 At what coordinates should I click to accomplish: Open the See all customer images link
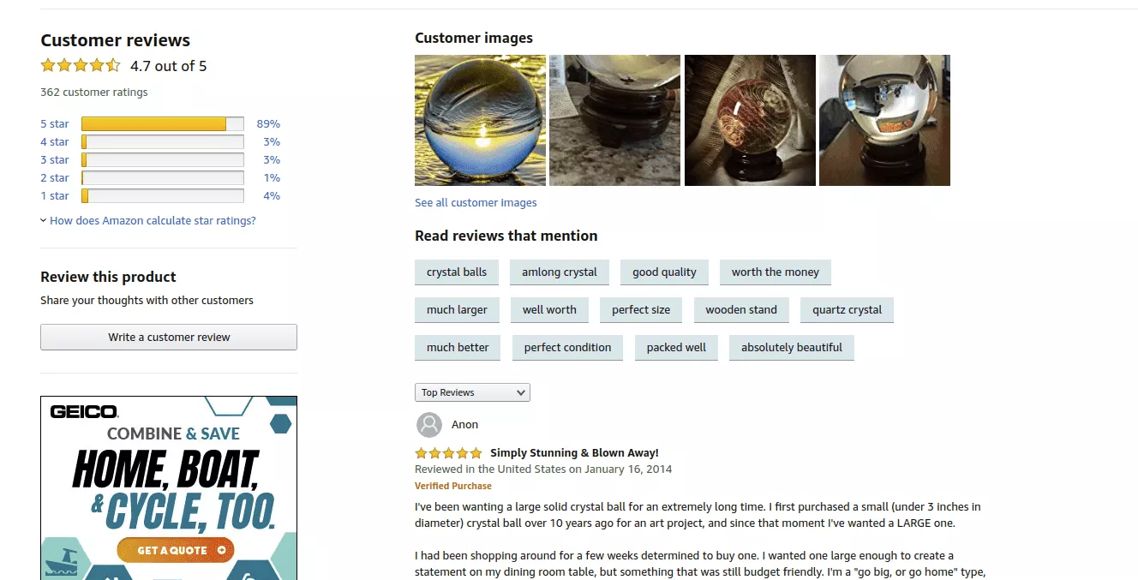tap(476, 203)
